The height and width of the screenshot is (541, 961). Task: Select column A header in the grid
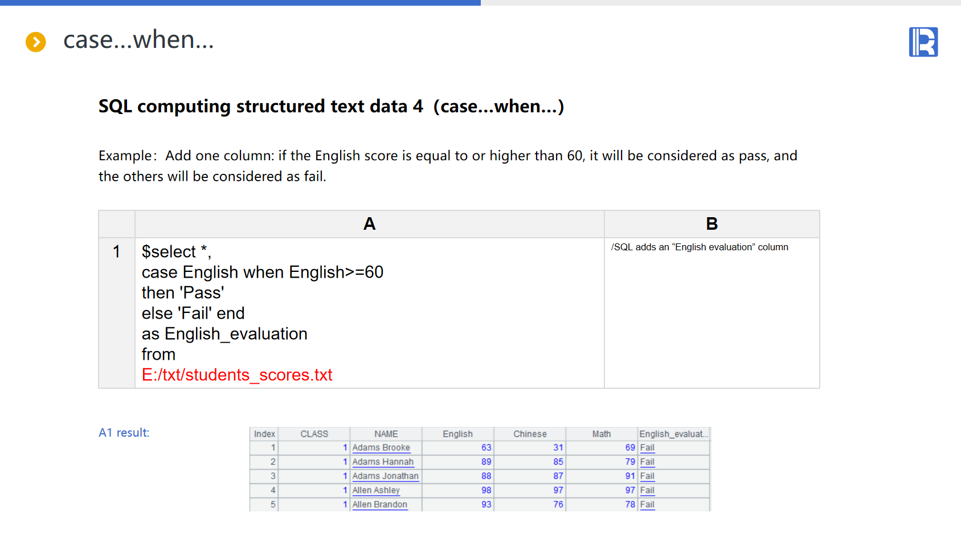369,224
